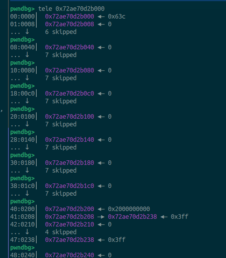Click address 0x72ae70d2b240
The width and height of the screenshot is (226, 258).
(70, 255)
